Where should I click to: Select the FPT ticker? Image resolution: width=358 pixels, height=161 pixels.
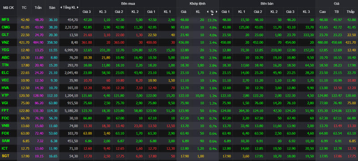(x=5, y=110)
